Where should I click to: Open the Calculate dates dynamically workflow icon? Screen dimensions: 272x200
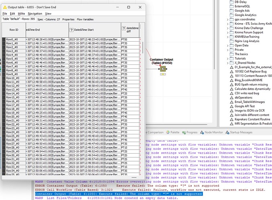click(231, 89)
